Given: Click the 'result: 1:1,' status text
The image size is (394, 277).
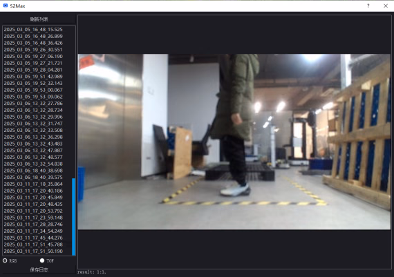Looking at the screenshot, I should (92, 272).
